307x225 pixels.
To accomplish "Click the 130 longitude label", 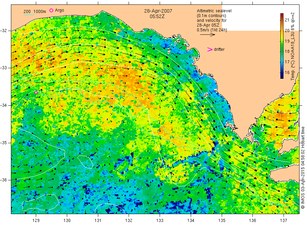I will 67,221.
